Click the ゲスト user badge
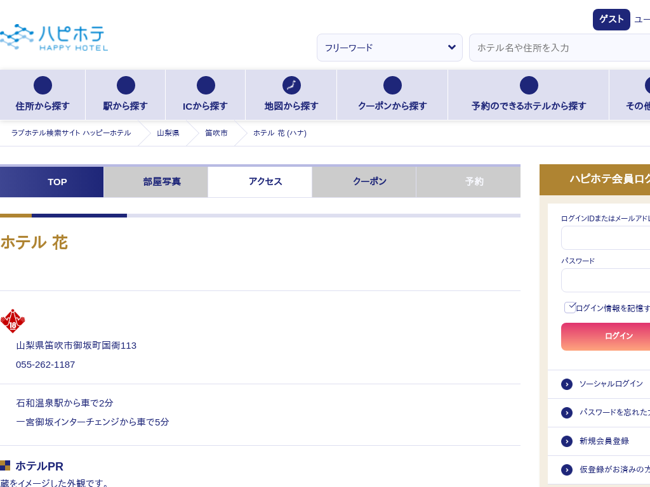 pyautogui.click(x=611, y=20)
